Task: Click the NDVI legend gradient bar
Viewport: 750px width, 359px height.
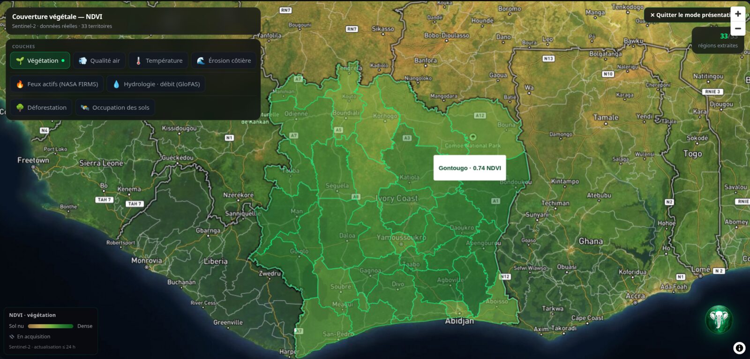Action: click(51, 326)
